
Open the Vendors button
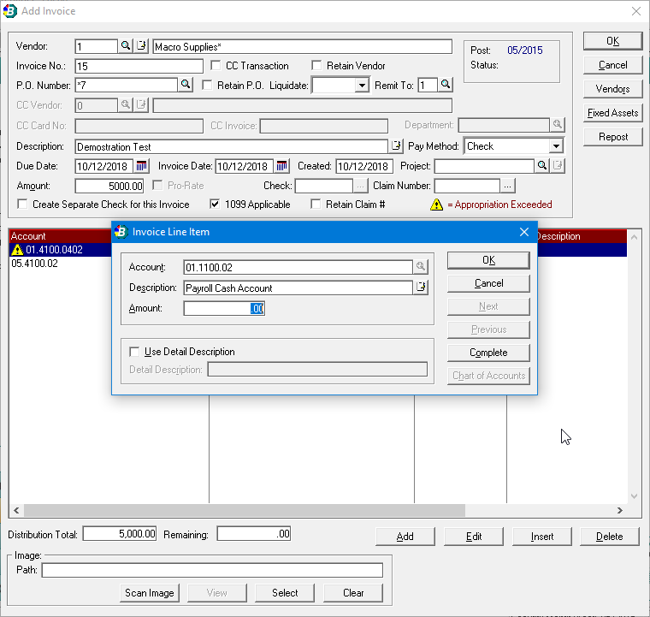tap(612, 89)
